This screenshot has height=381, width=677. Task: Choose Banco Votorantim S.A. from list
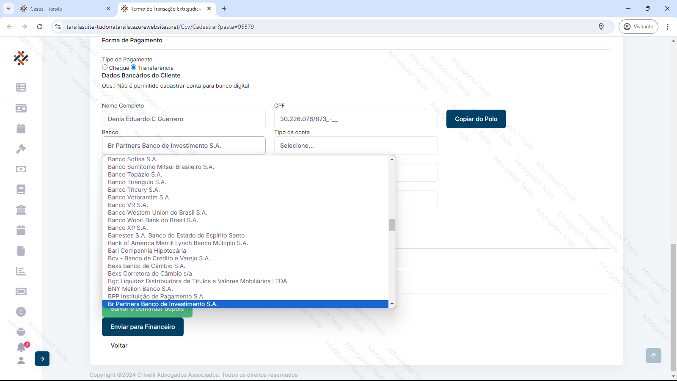pyautogui.click(x=139, y=197)
